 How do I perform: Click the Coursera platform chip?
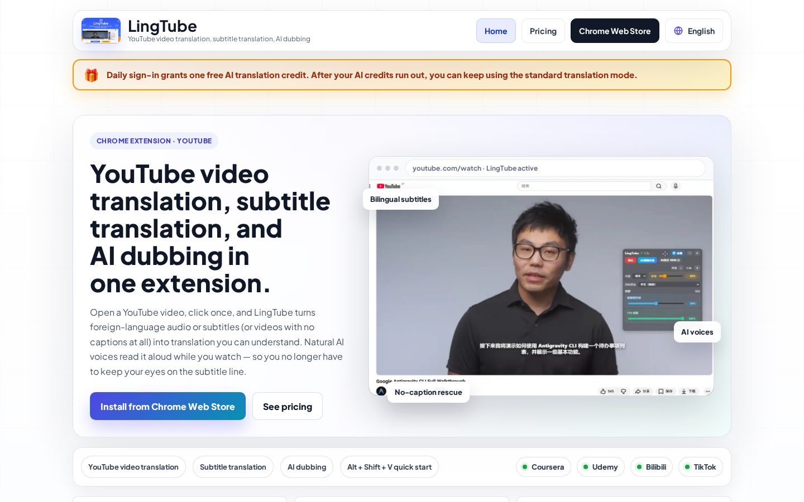543,467
